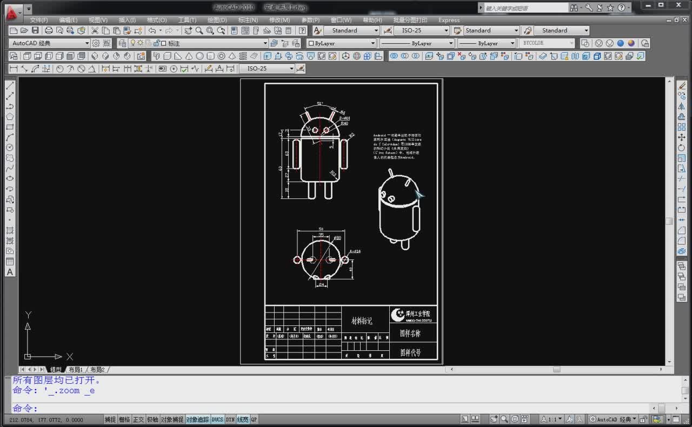Save drawing with floppy disk icon
The height and width of the screenshot is (427, 692).
coord(36,30)
